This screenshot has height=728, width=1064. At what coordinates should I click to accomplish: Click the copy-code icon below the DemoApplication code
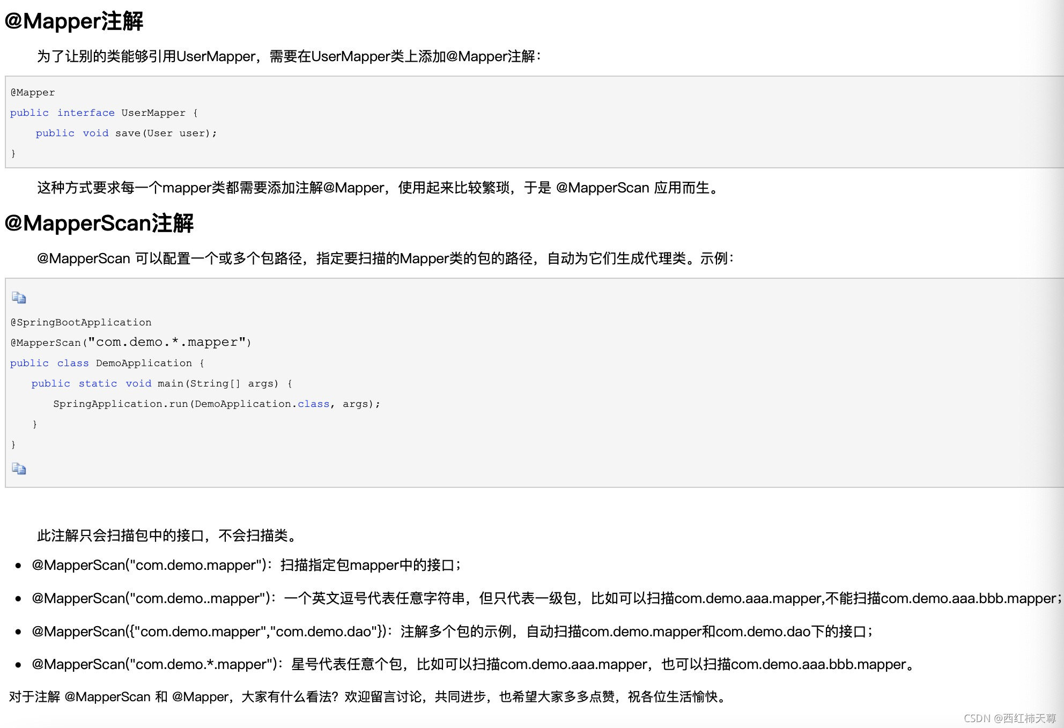click(x=19, y=469)
